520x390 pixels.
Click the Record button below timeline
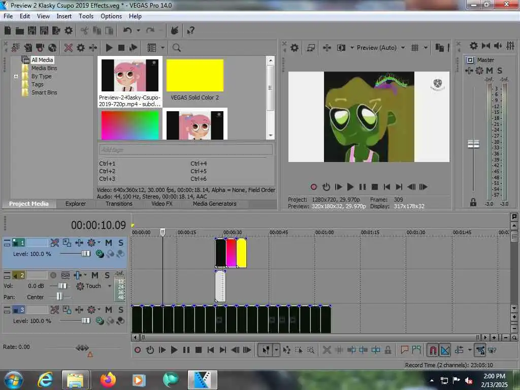point(138,350)
